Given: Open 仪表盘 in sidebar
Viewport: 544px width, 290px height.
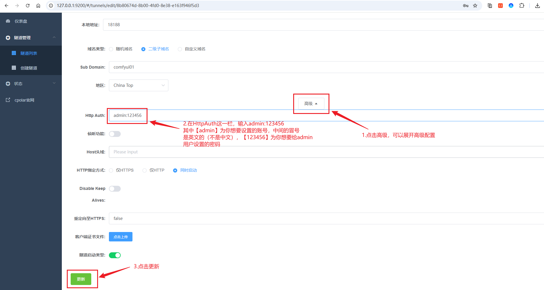Looking at the screenshot, I should pyautogui.click(x=21, y=21).
